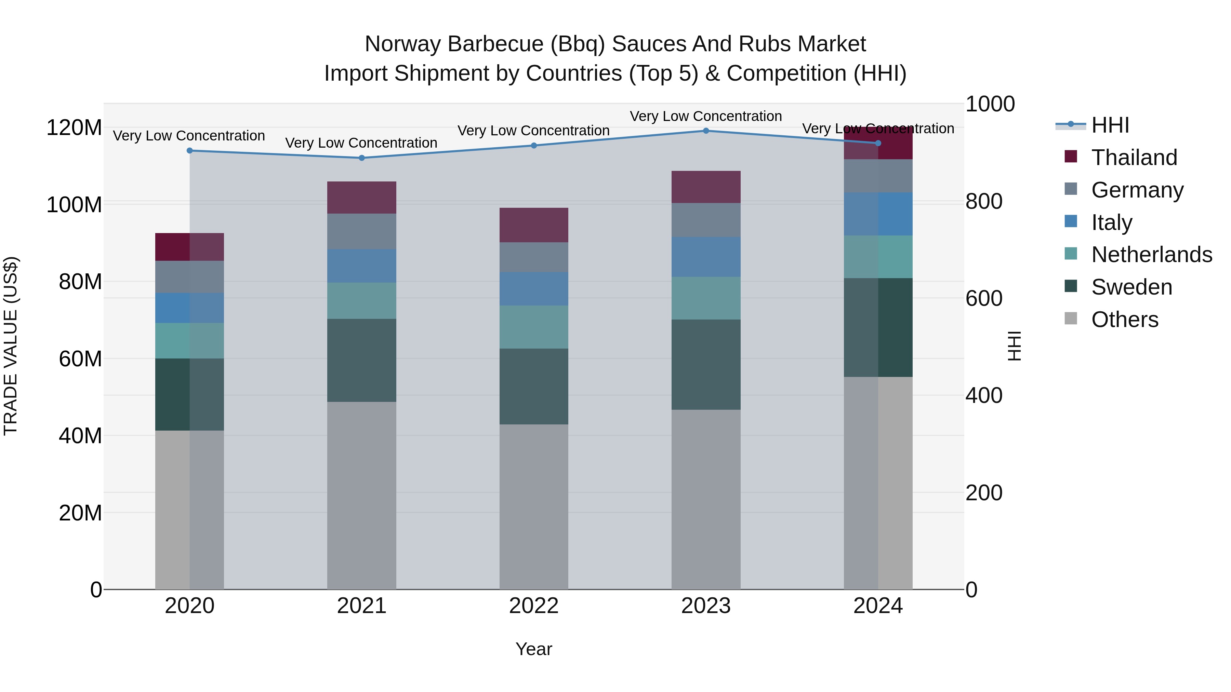Image resolution: width=1231 pixels, height=692 pixels.
Task: Click the 2022 Thailand bar segment
Action: point(534,225)
